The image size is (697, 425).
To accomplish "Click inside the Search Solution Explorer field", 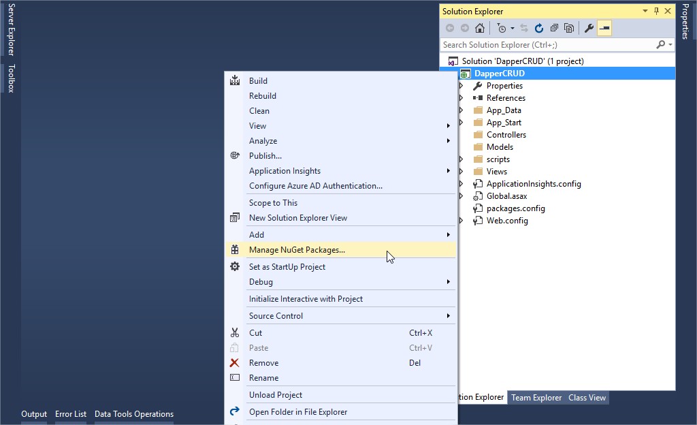I will coord(545,44).
